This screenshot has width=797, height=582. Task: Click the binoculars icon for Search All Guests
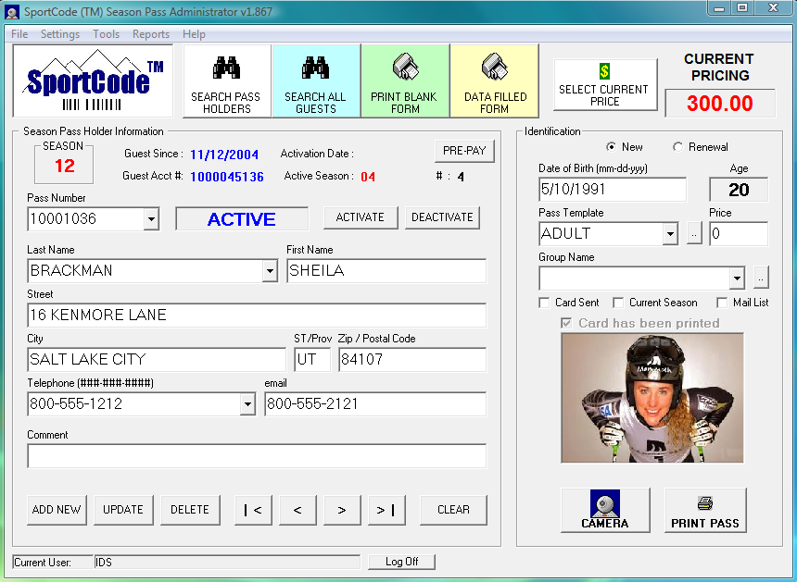click(x=316, y=68)
